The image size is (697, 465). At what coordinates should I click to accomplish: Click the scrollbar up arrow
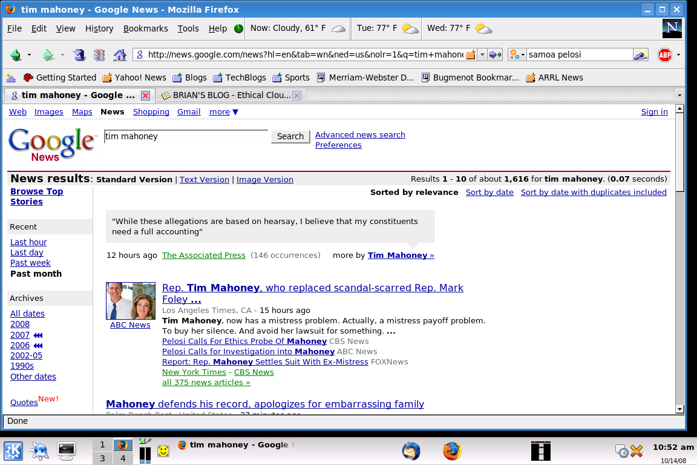pos(679,108)
